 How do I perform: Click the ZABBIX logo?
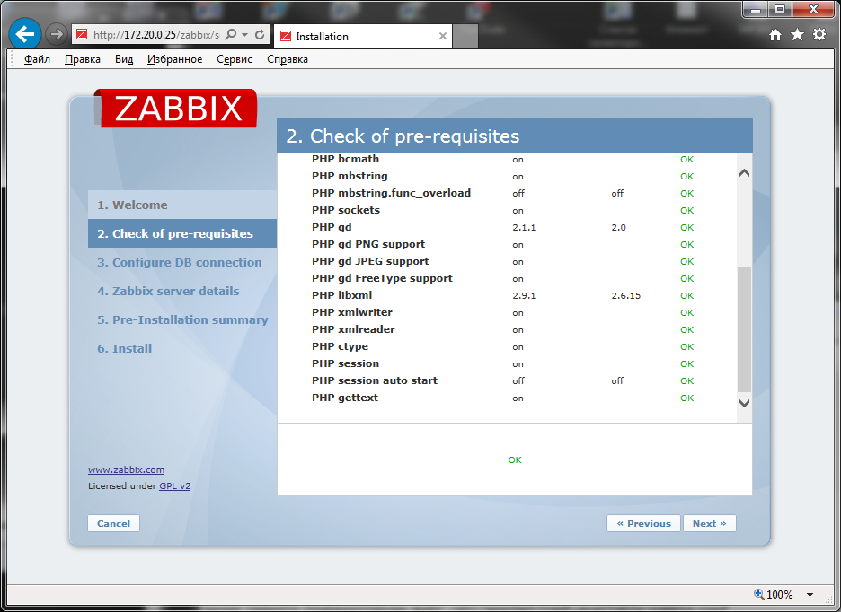[x=175, y=109]
